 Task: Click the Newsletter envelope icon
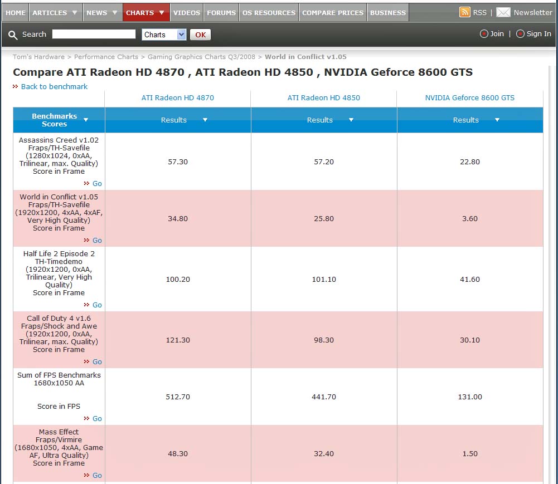point(503,12)
